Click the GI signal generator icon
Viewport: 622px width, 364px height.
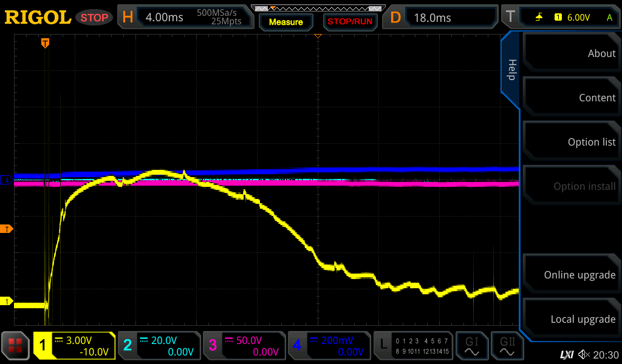(471, 345)
